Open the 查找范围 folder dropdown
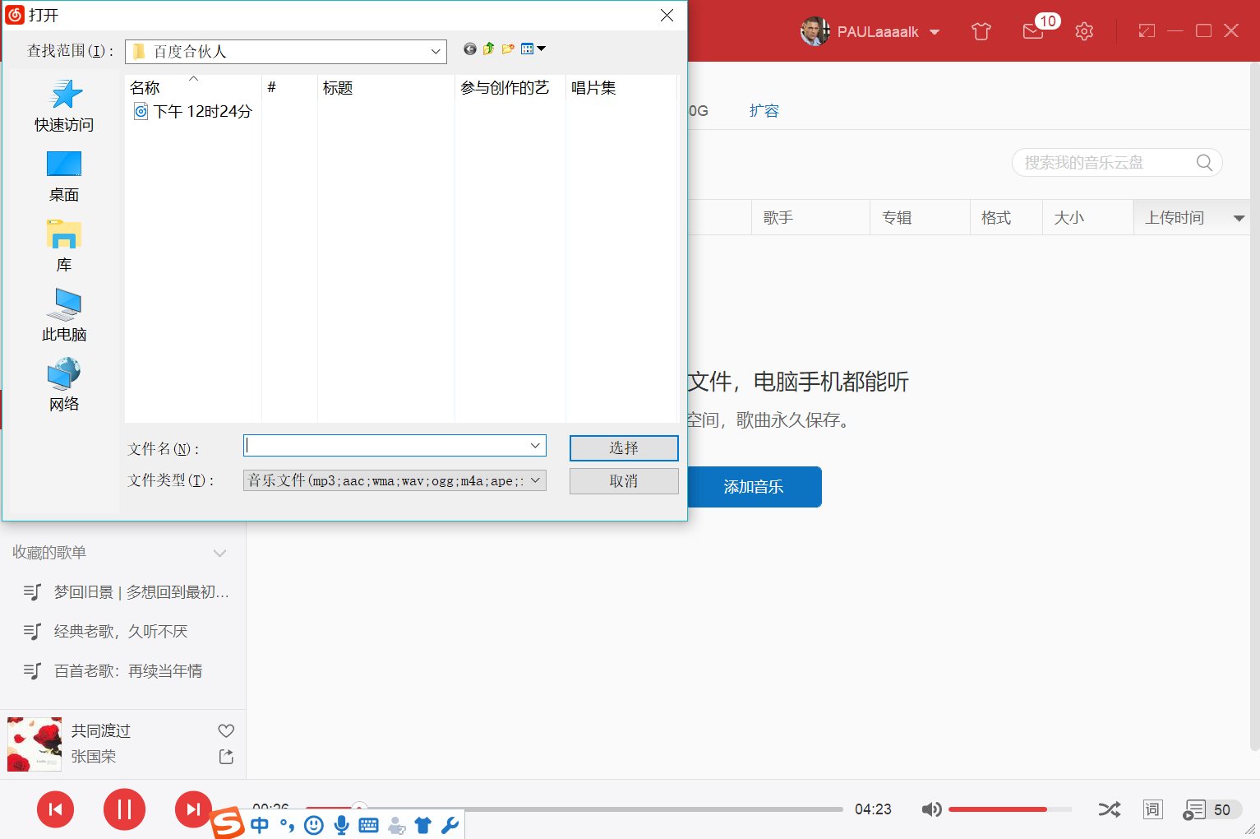1260x839 pixels. (x=436, y=51)
